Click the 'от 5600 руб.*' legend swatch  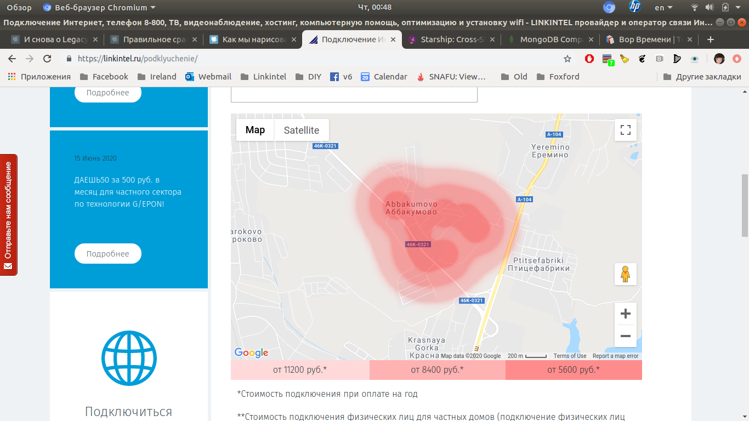pos(574,370)
